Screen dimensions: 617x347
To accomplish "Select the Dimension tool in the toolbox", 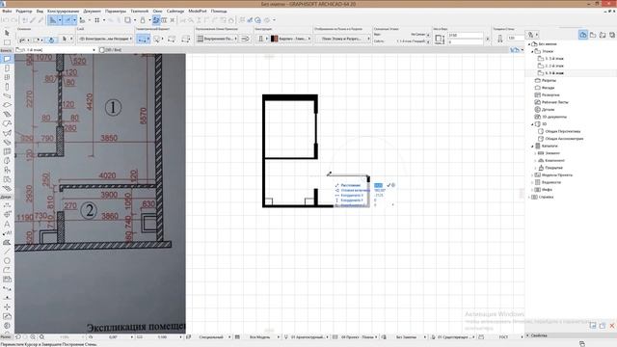I will [x=7, y=205].
